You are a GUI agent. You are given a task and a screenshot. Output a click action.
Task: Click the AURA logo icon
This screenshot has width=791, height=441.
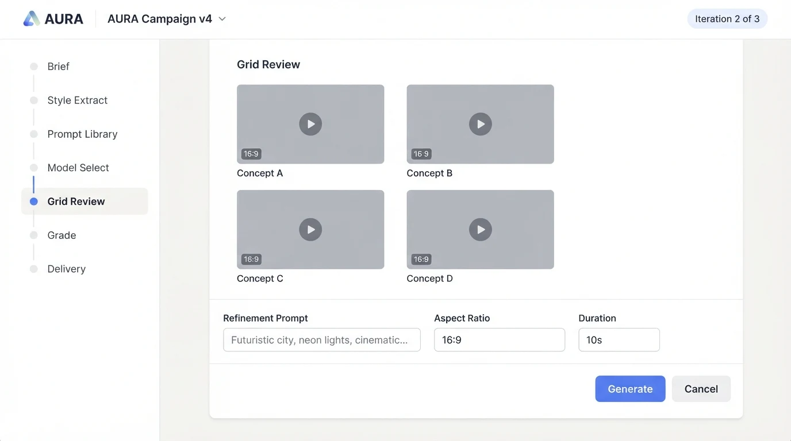(x=32, y=18)
